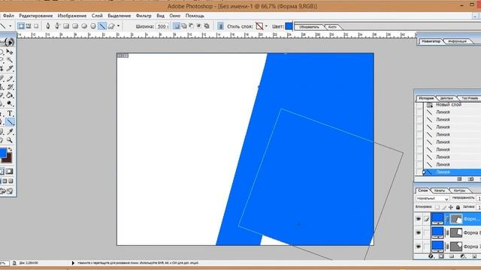Choose Shape Layers mode in options bar
The height and width of the screenshot is (270, 481).
(x=21, y=26)
